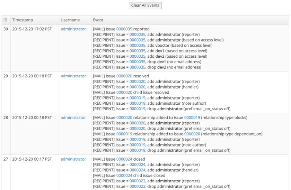Open 0000019 'add administrator (note author)' link in event 29
The width and height of the screenshot is (291, 190).
pos(137,103)
